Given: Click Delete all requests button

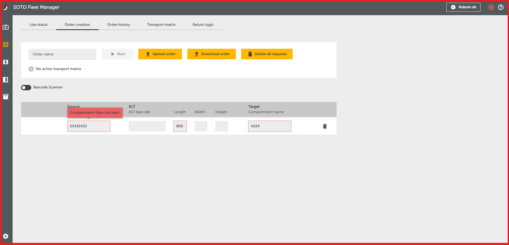Looking at the screenshot, I should pos(267,54).
